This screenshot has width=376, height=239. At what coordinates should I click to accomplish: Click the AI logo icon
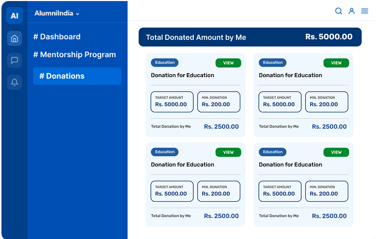(14, 16)
